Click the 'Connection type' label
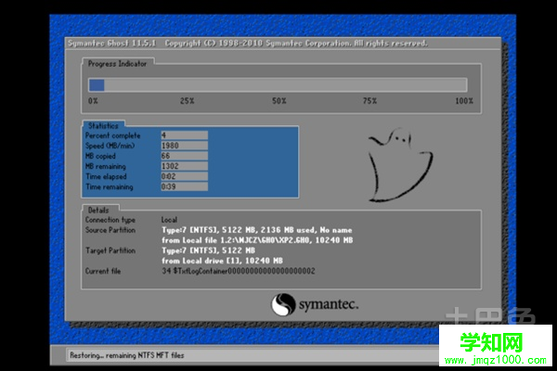 pos(110,220)
